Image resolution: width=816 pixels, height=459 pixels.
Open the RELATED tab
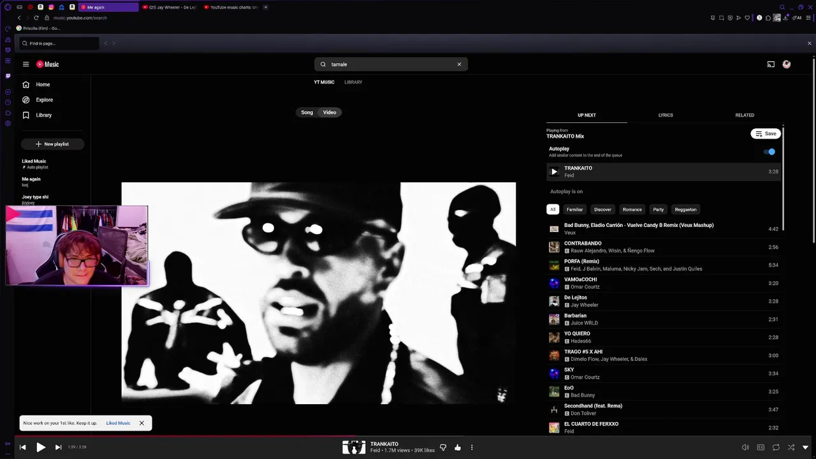(745, 115)
